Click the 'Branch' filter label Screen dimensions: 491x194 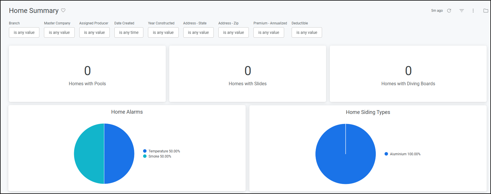(x=14, y=23)
